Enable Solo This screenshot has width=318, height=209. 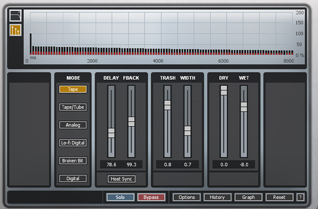[120, 197]
